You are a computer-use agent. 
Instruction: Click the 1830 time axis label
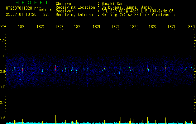pyautogui.click(x=190, y=27)
